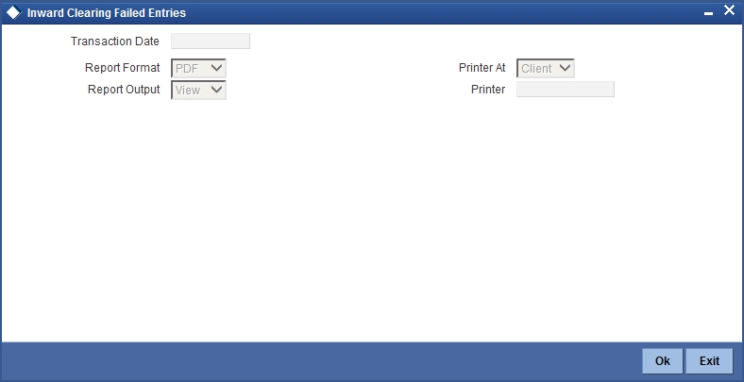Click the diamond icon in title bar
The width and height of the screenshot is (744, 382).
point(14,13)
